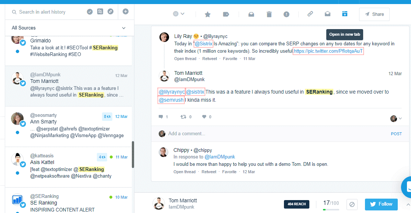Click the mention list scrollbar
The image size is (411, 213).
tap(133, 155)
